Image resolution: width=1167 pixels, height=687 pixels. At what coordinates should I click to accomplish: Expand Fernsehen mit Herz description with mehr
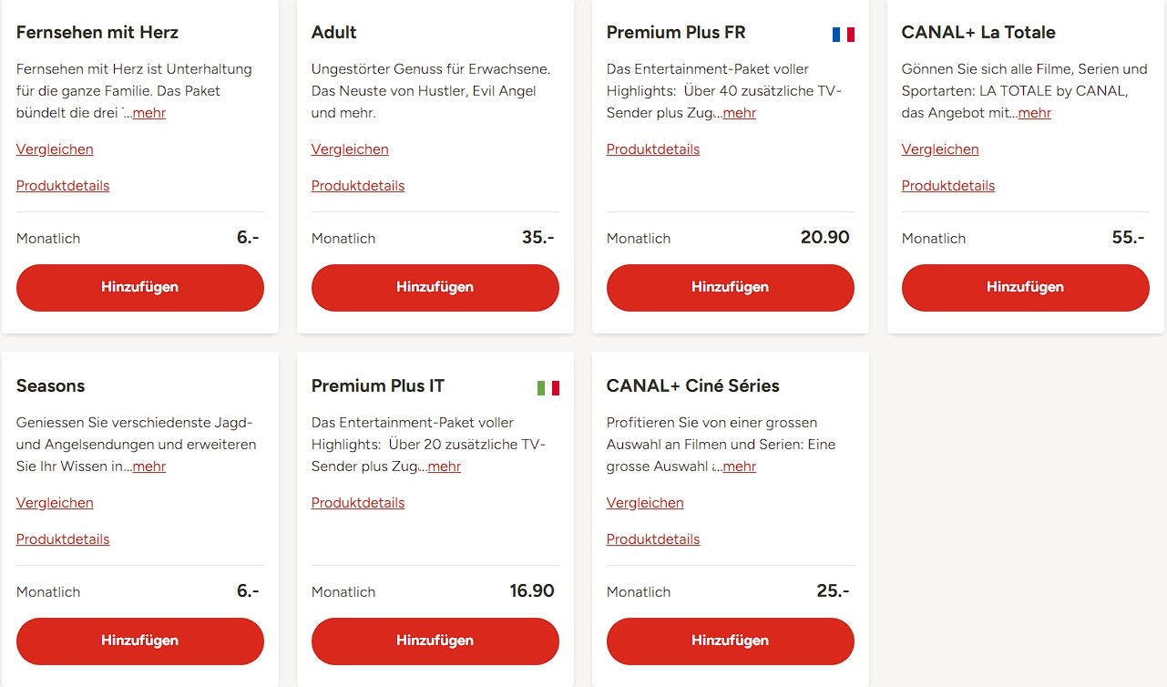tap(149, 113)
